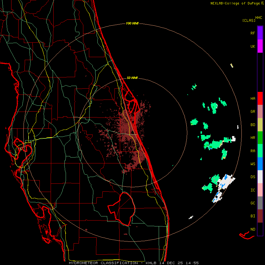
Task: Click the UK legend label
Action: click(253, 46)
